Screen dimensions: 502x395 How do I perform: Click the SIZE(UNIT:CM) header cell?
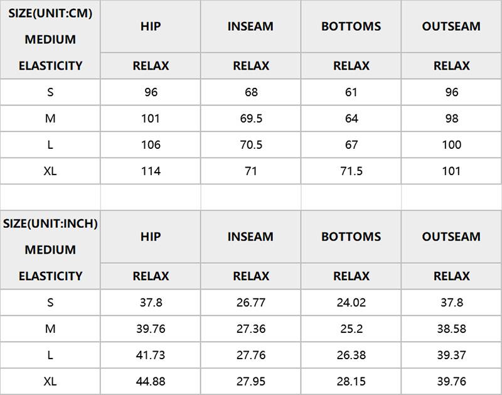click(x=50, y=40)
